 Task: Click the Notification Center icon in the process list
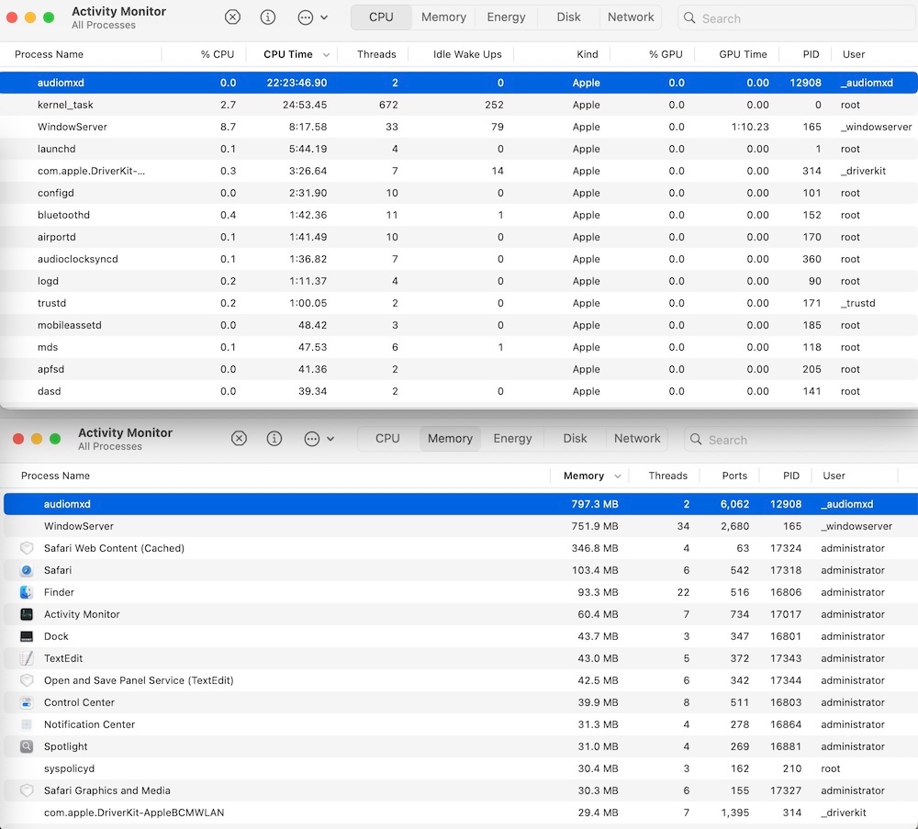click(27, 724)
